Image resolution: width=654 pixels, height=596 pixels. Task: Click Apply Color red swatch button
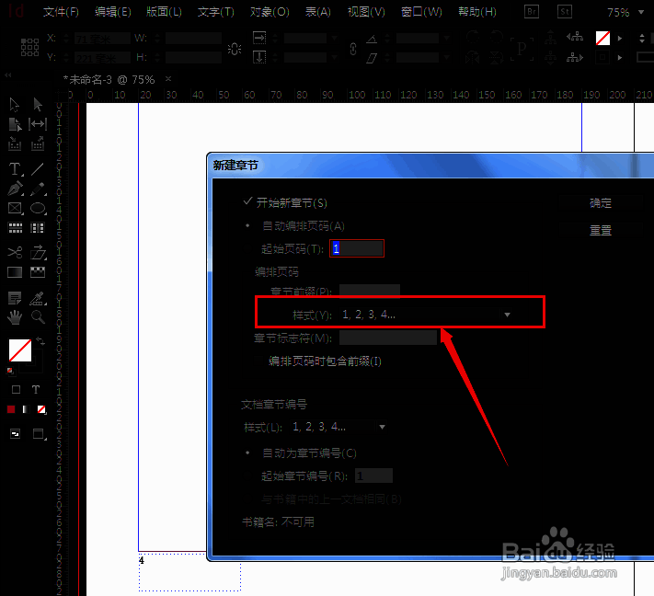pyautogui.click(x=11, y=409)
